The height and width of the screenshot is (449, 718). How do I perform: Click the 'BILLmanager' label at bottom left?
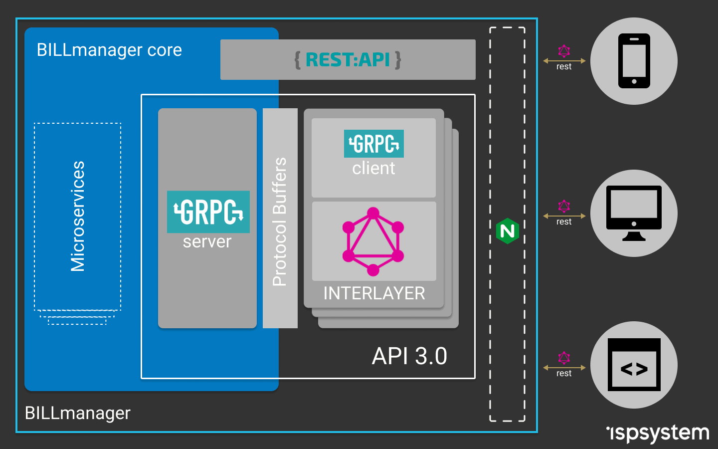click(77, 413)
